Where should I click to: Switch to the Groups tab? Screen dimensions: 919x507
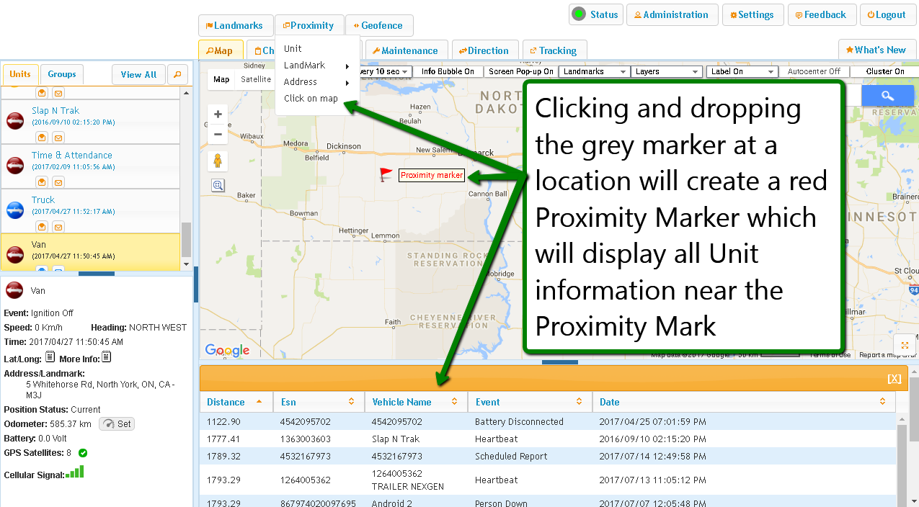(62, 74)
